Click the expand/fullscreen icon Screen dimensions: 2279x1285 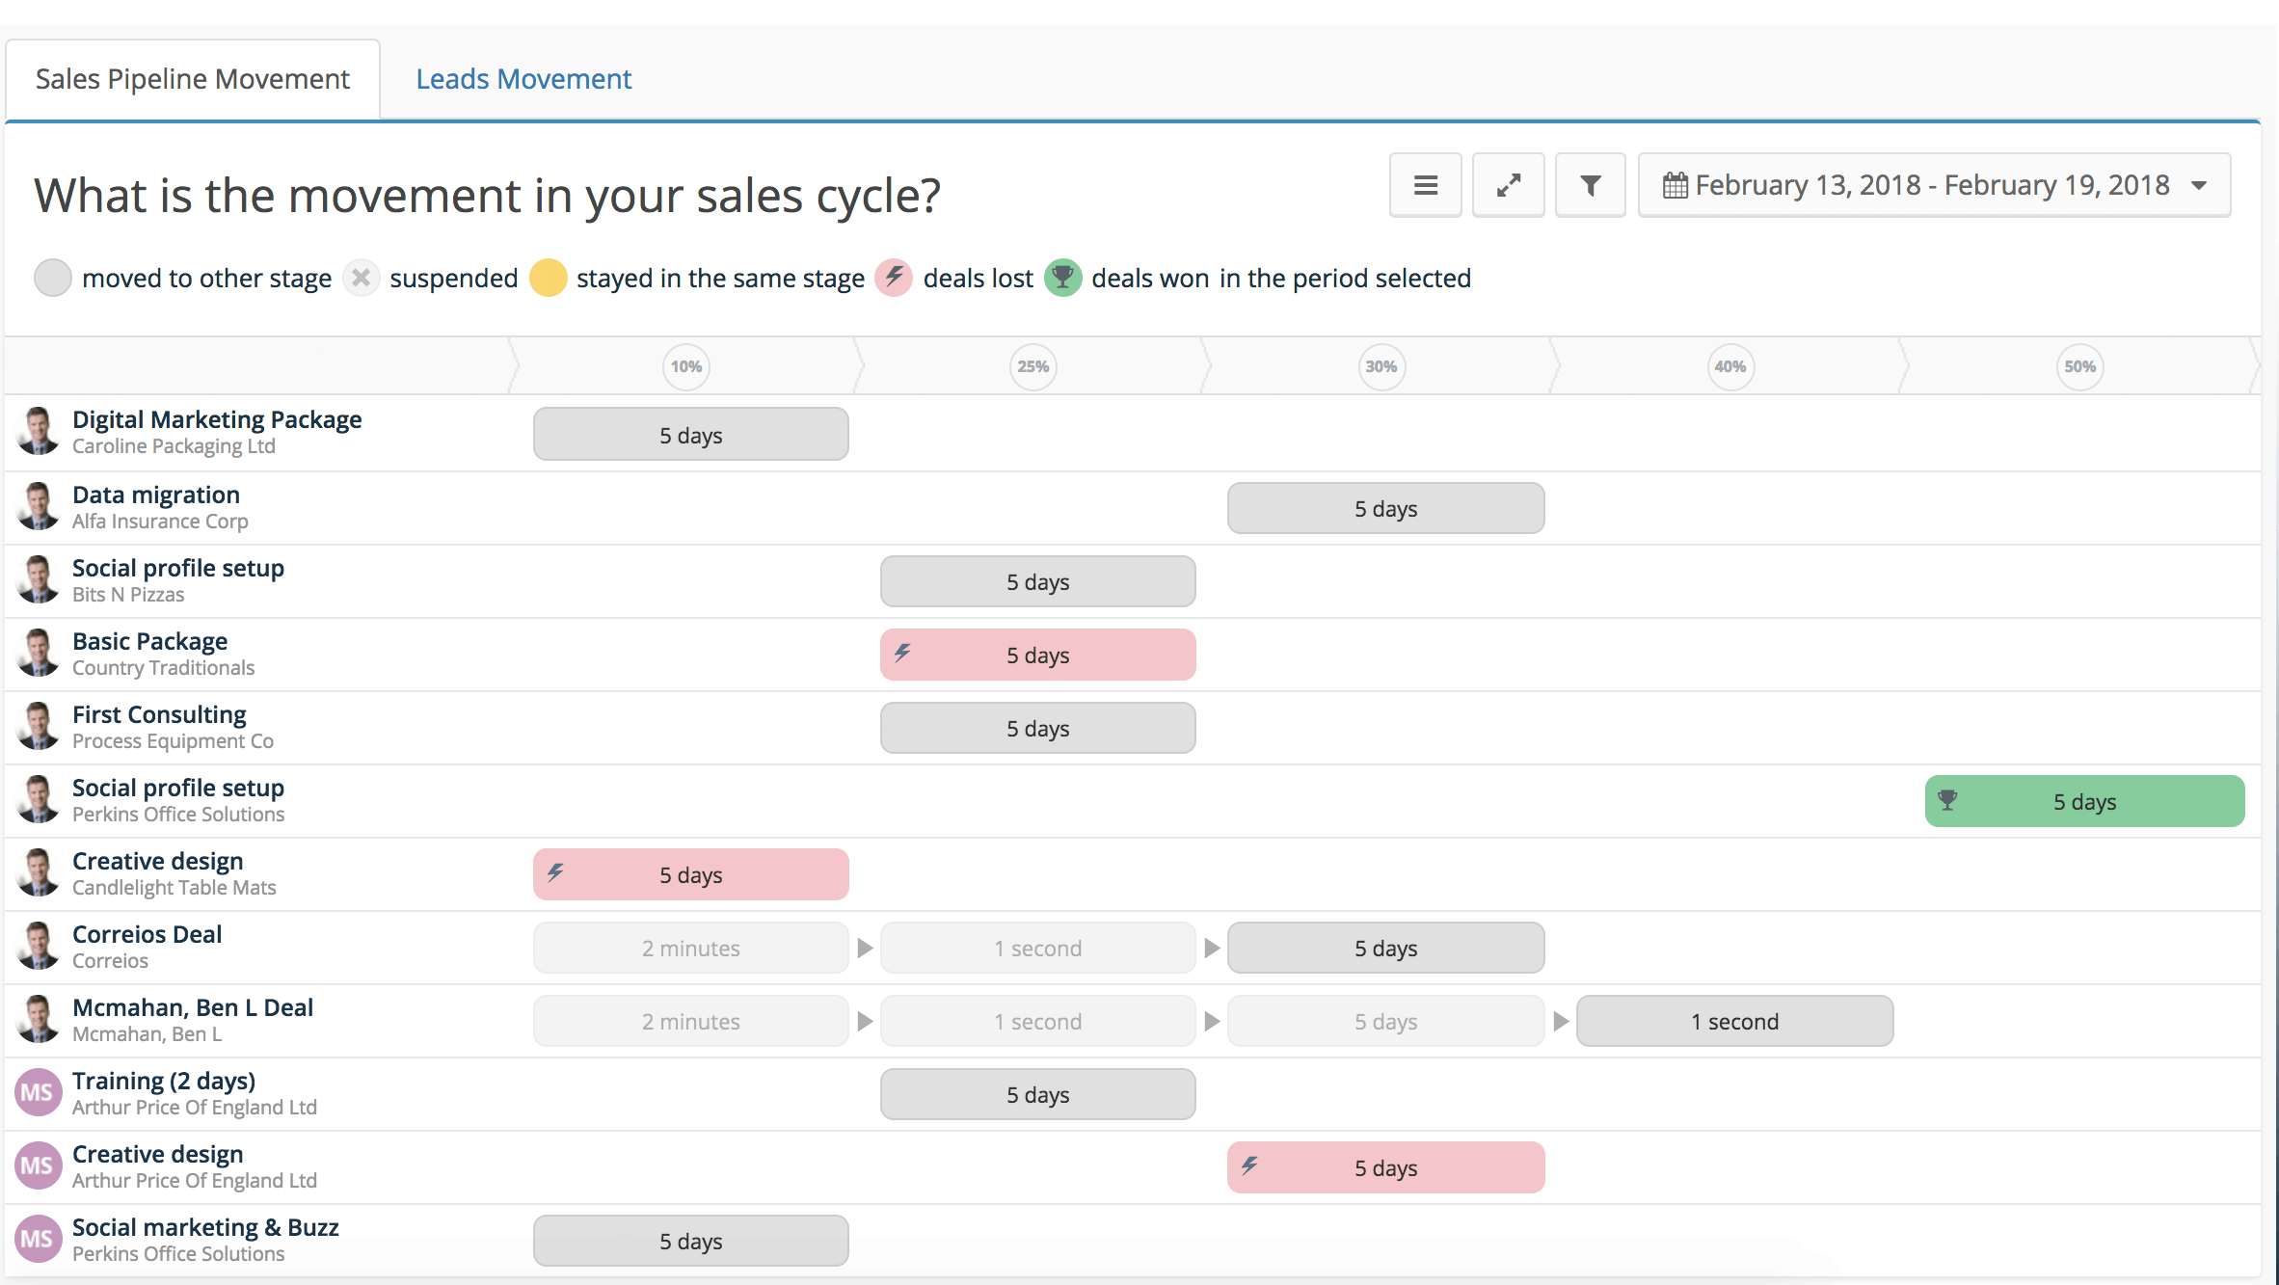(x=1506, y=185)
